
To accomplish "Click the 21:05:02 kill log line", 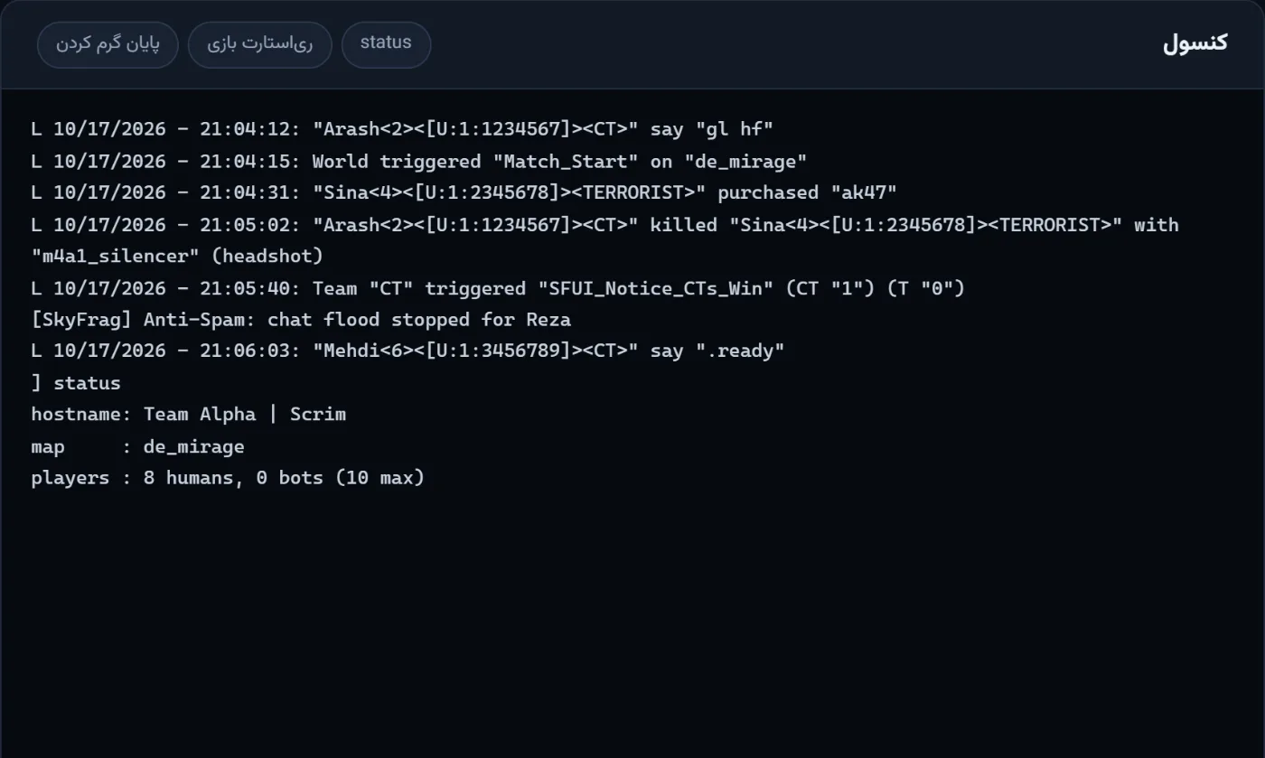I will pyautogui.click(x=604, y=224).
